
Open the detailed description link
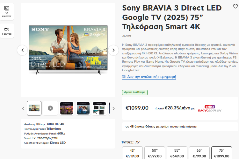click(151, 77)
